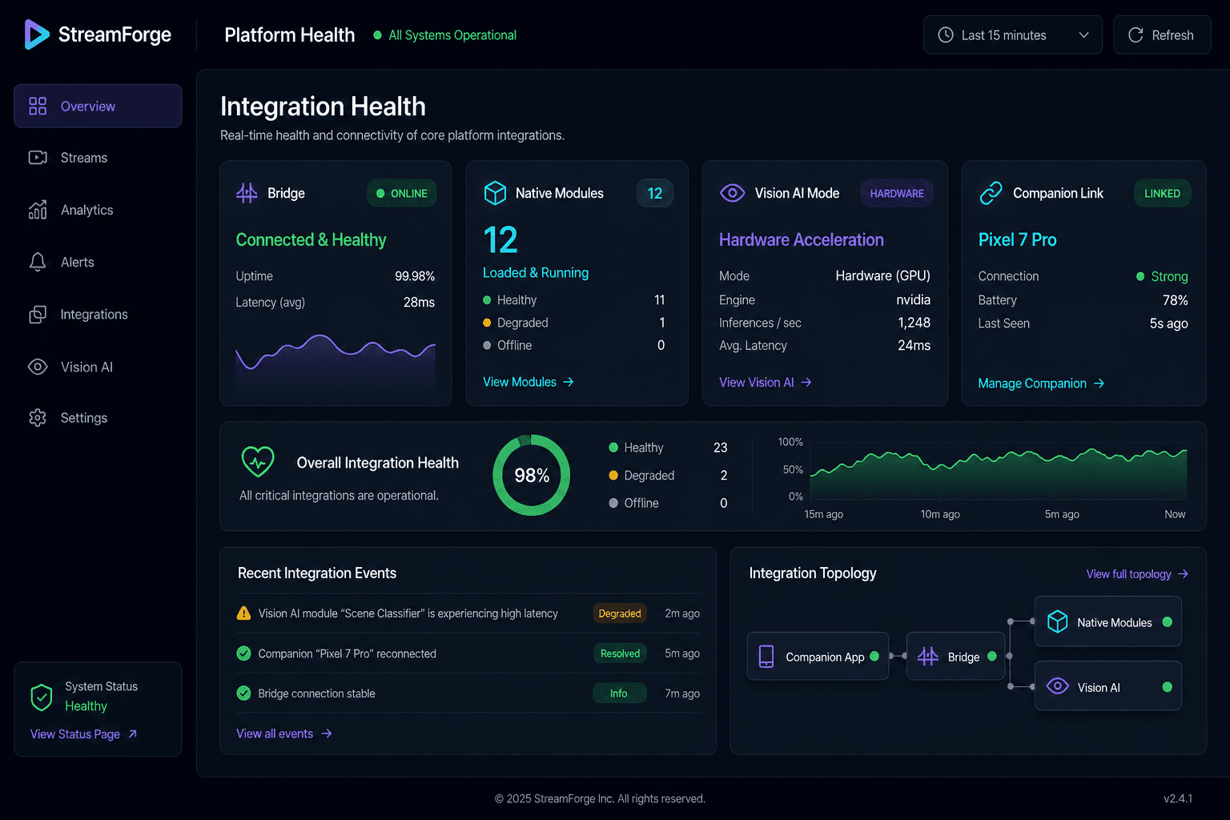Click the StreamForge logo icon
The height and width of the screenshot is (820, 1230).
[x=37, y=34]
